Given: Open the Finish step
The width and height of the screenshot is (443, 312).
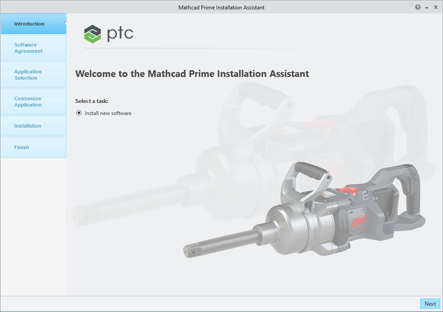Looking at the screenshot, I should click(x=34, y=147).
